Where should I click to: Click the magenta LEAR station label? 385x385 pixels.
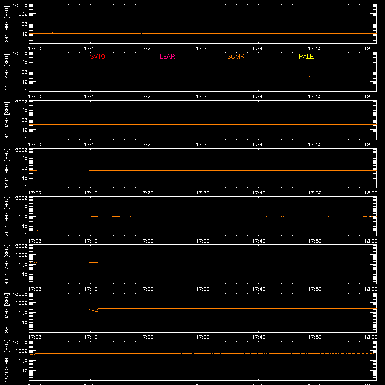167,56
